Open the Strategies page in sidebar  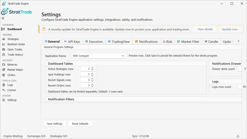[13, 39]
